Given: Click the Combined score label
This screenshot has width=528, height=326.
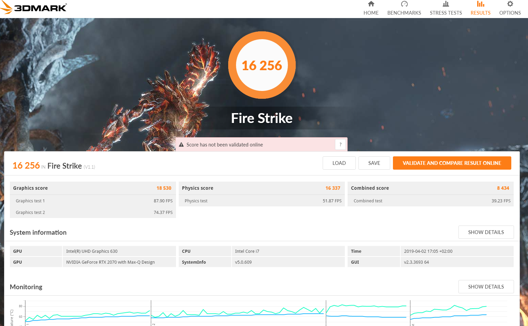Looking at the screenshot, I should point(370,188).
